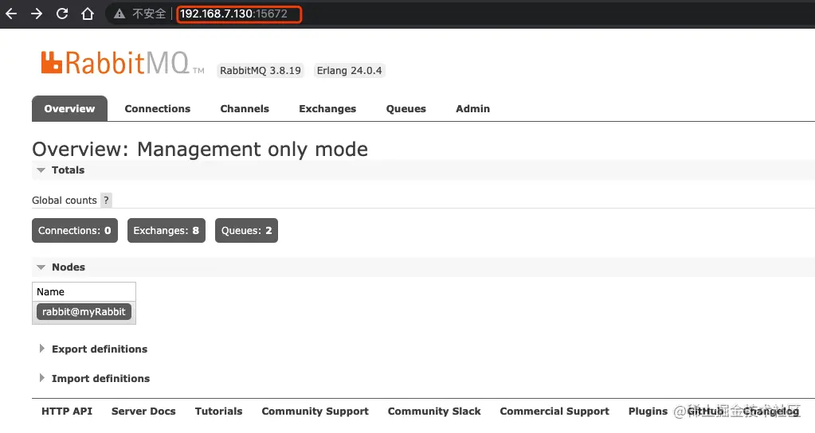The width and height of the screenshot is (815, 433).
Task: Open the Admin tab
Action: (473, 108)
